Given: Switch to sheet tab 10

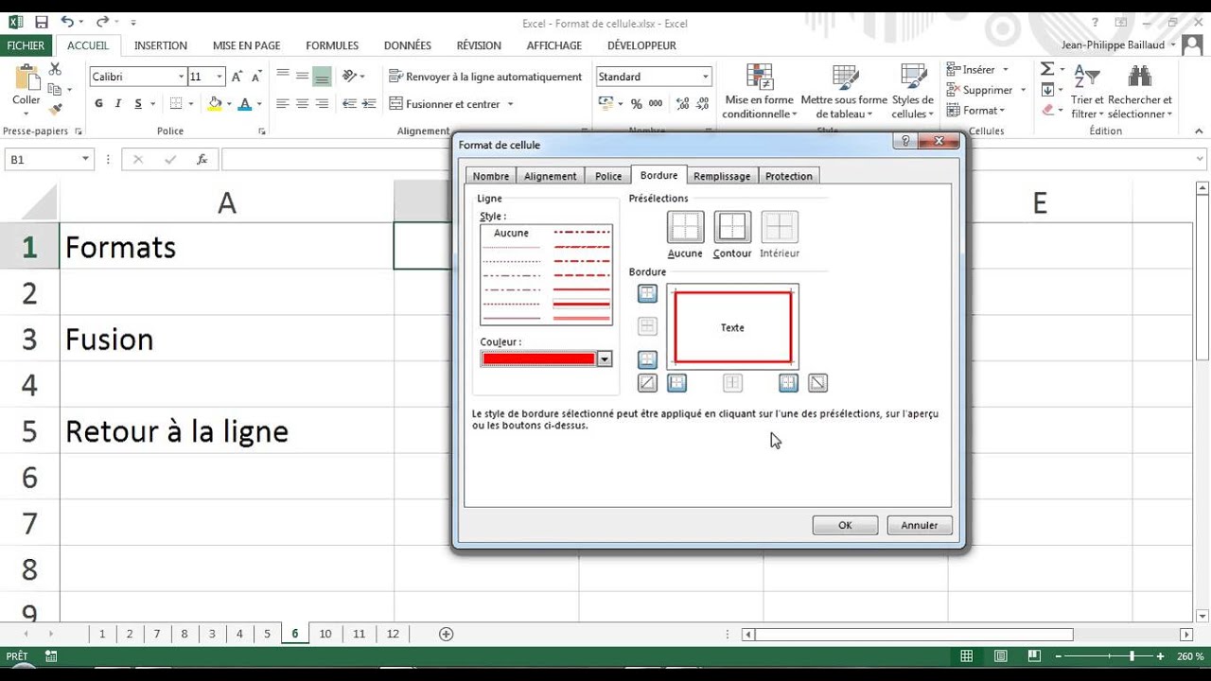Looking at the screenshot, I should pyautogui.click(x=325, y=634).
